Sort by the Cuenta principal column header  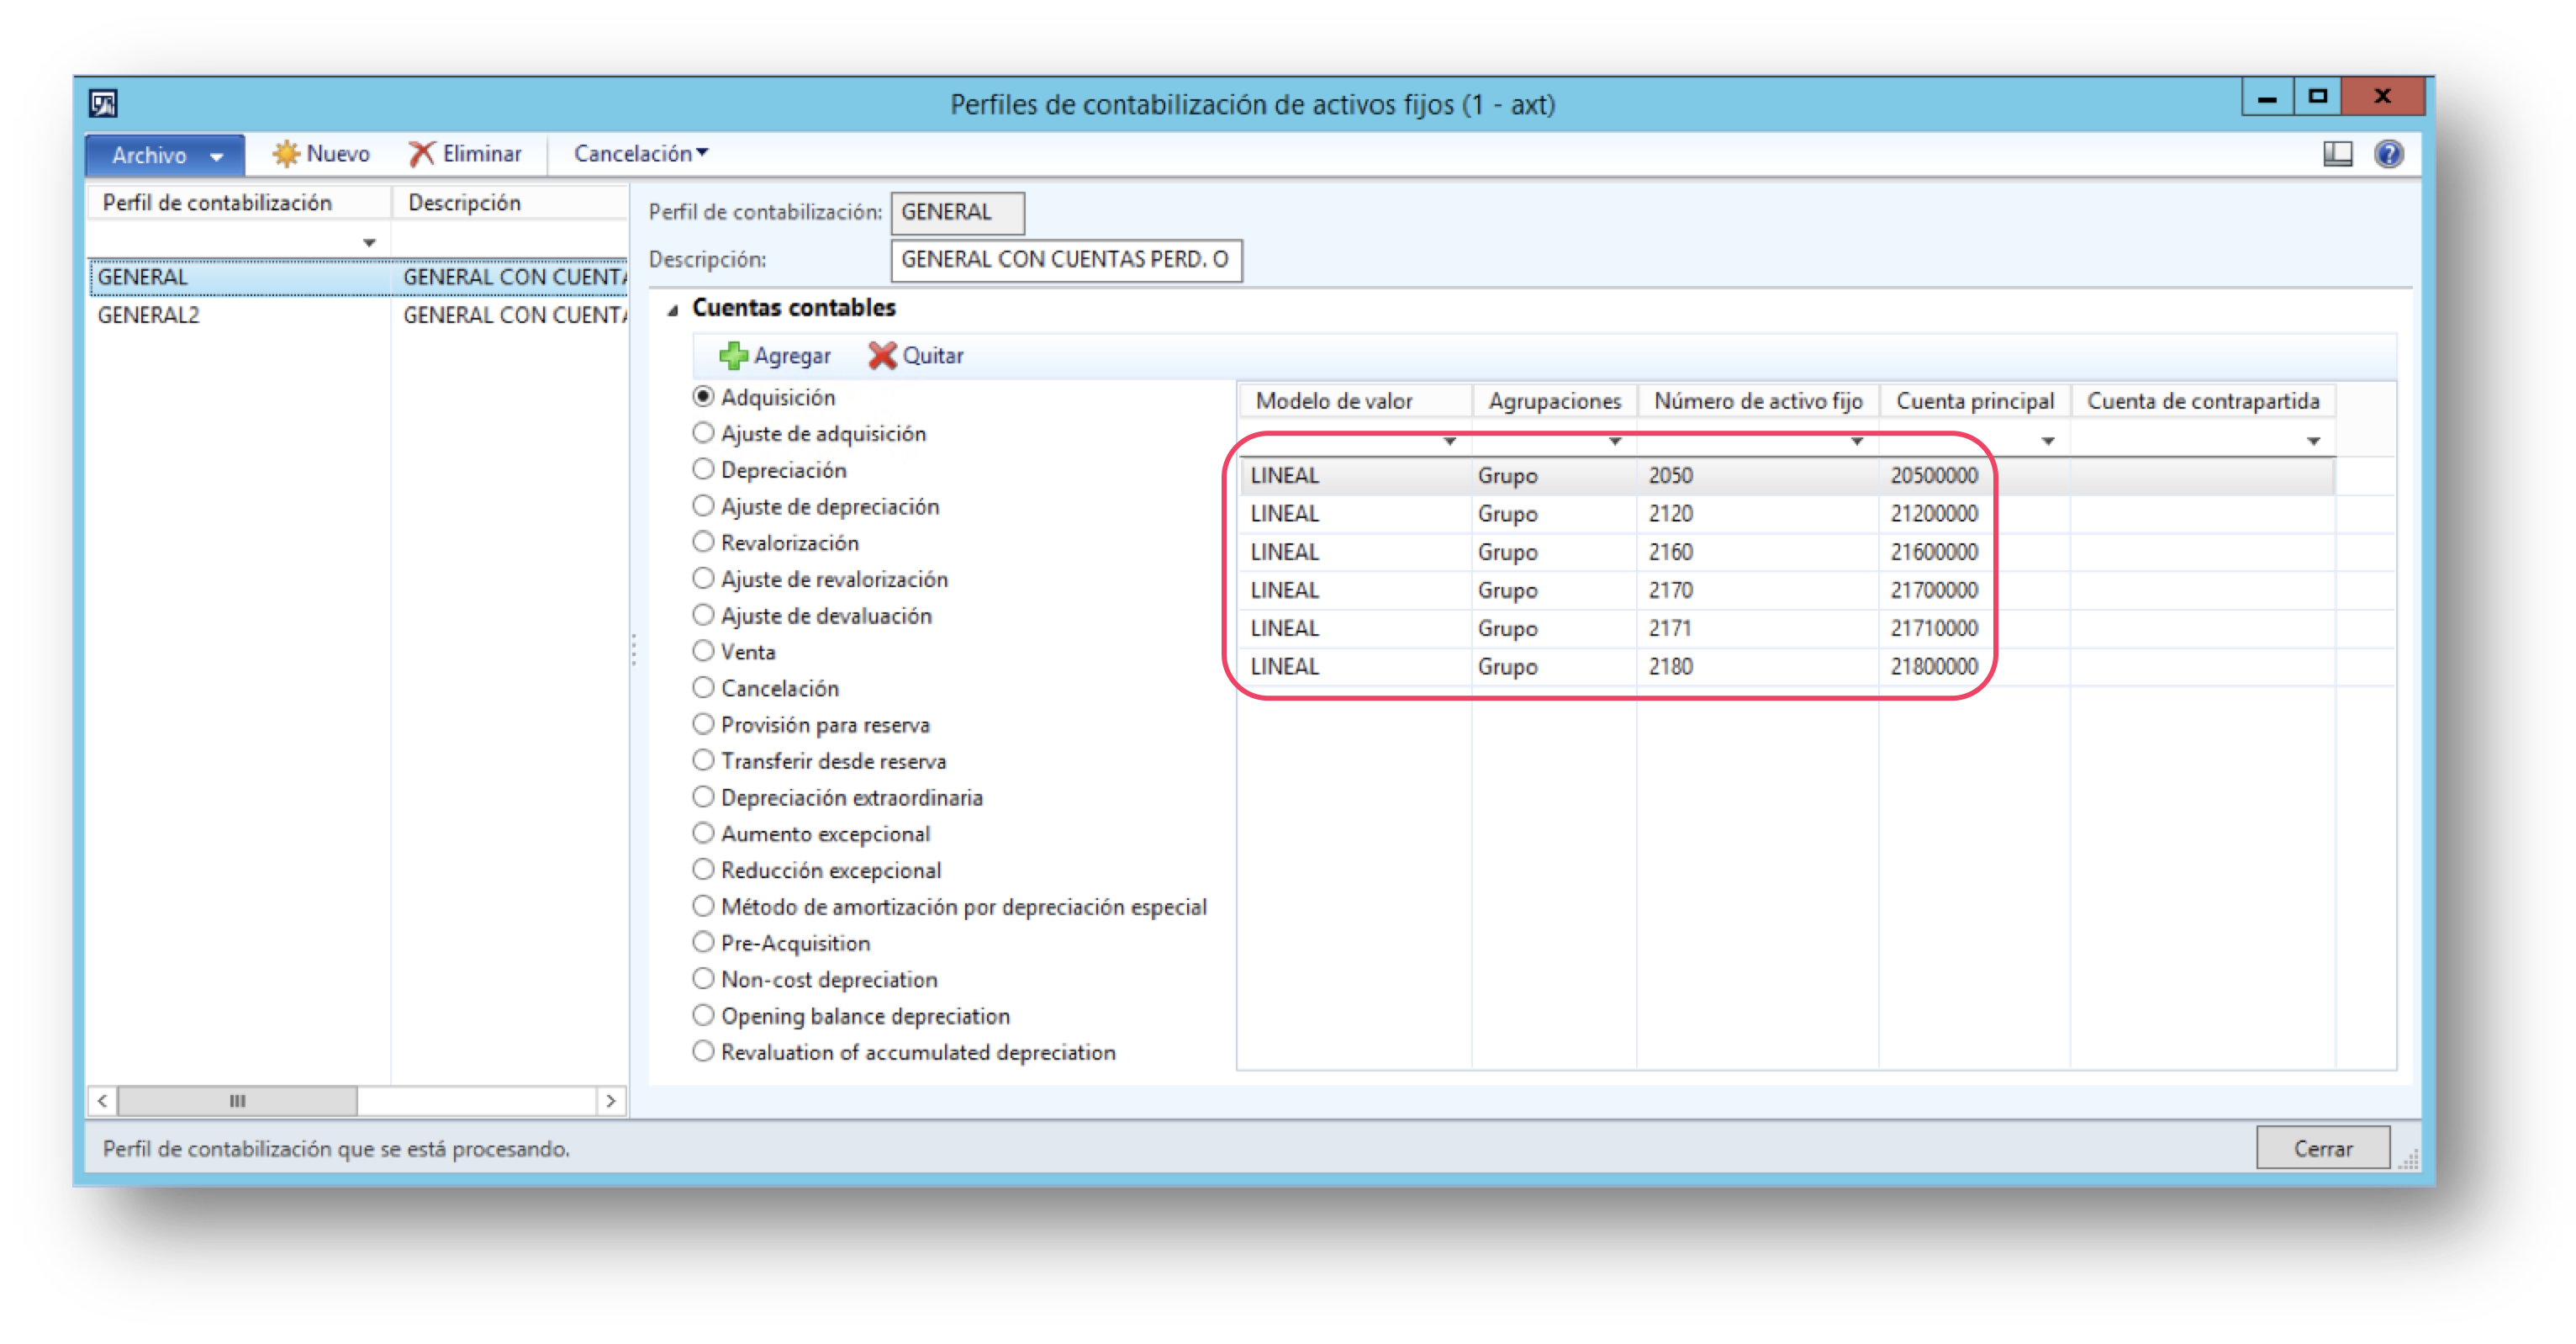(x=1975, y=401)
